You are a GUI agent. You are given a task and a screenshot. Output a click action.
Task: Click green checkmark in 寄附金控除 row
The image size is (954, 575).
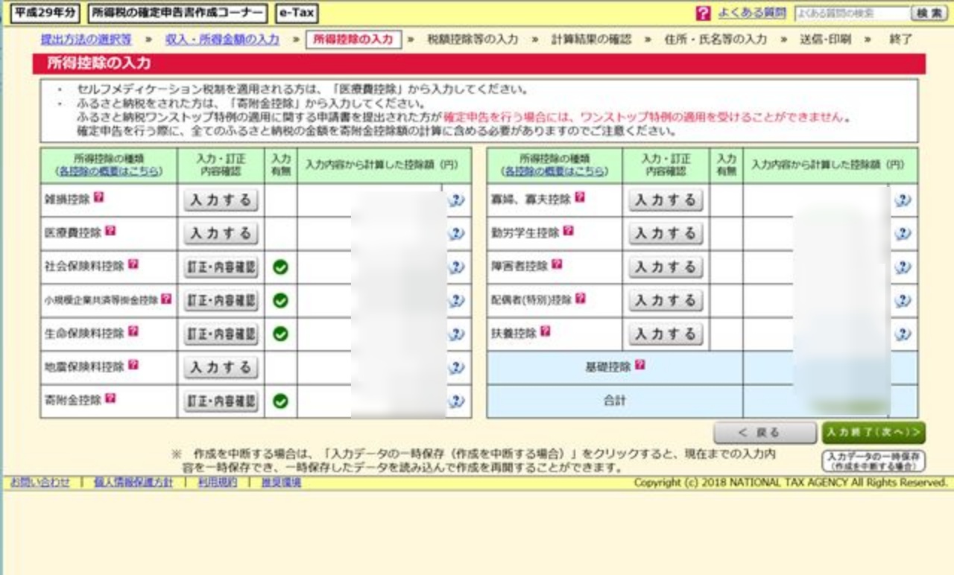[280, 401]
